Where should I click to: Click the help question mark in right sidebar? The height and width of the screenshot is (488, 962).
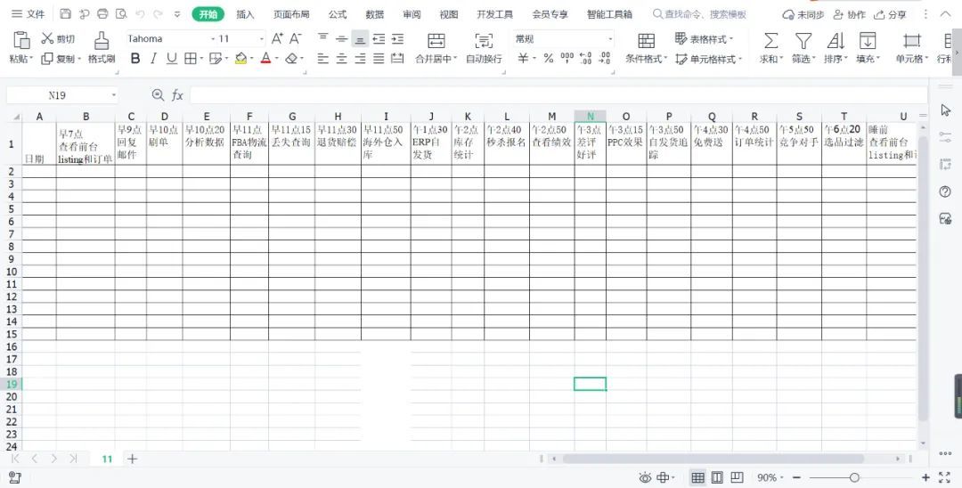point(945,191)
